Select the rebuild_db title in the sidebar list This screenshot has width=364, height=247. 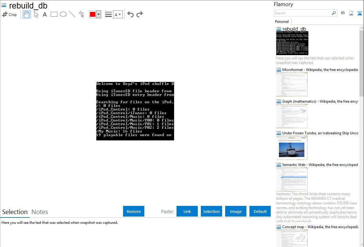pyautogui.click(x=294, y=29)
